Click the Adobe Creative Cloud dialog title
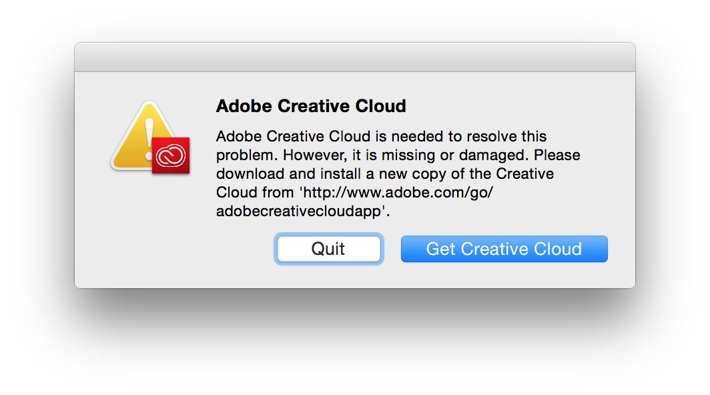Image resolution: width=710 pixels, height=395 pixels. tap(311, 105)
